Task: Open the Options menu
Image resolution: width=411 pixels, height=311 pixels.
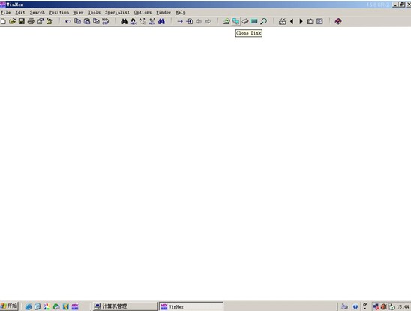Action: (x=142, y=12)
